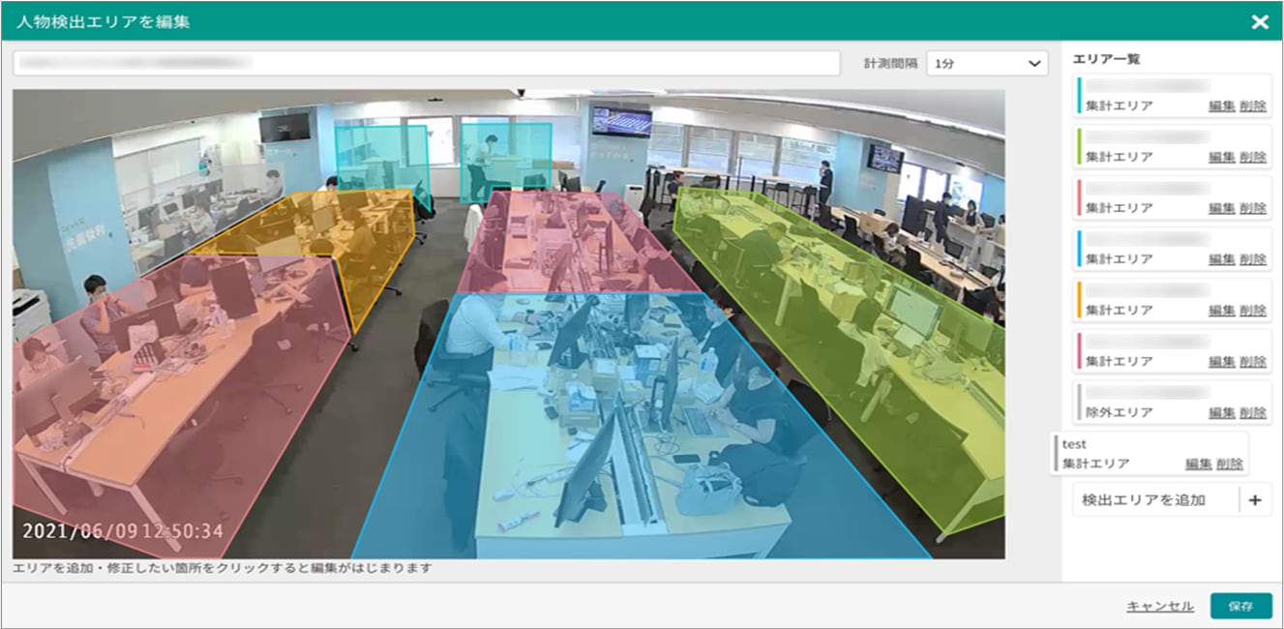This screenshot has width=1284, height=629.
Task: Click 削除 on the teal-bar area row
Action: 1252,105
